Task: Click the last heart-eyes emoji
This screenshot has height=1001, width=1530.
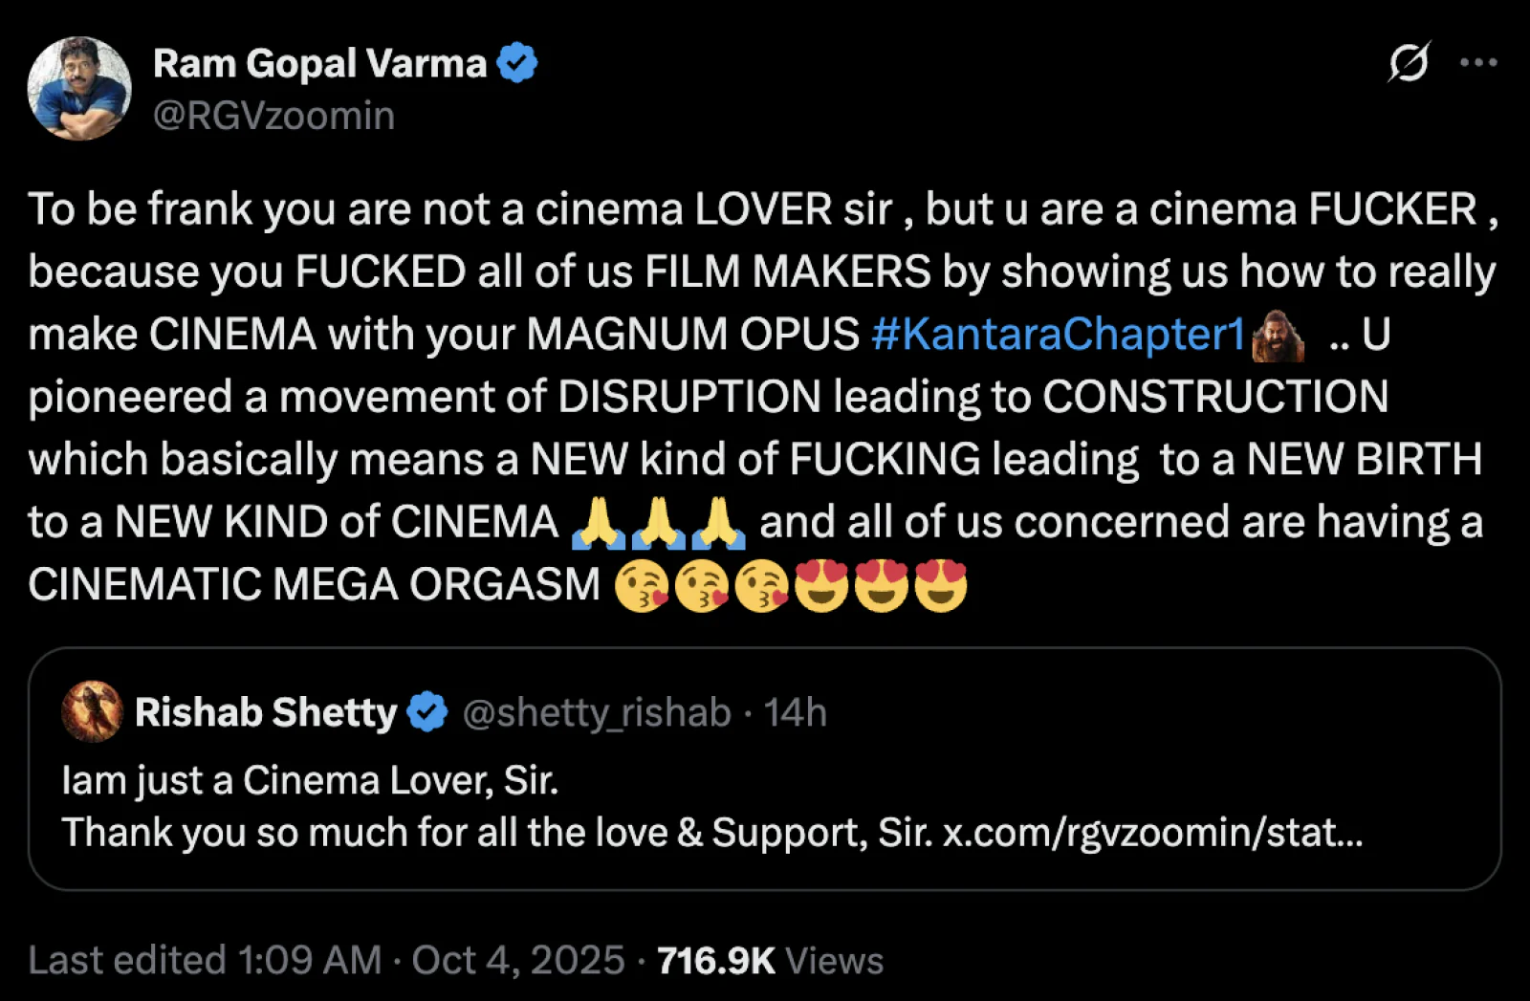Action: point(941,585)
